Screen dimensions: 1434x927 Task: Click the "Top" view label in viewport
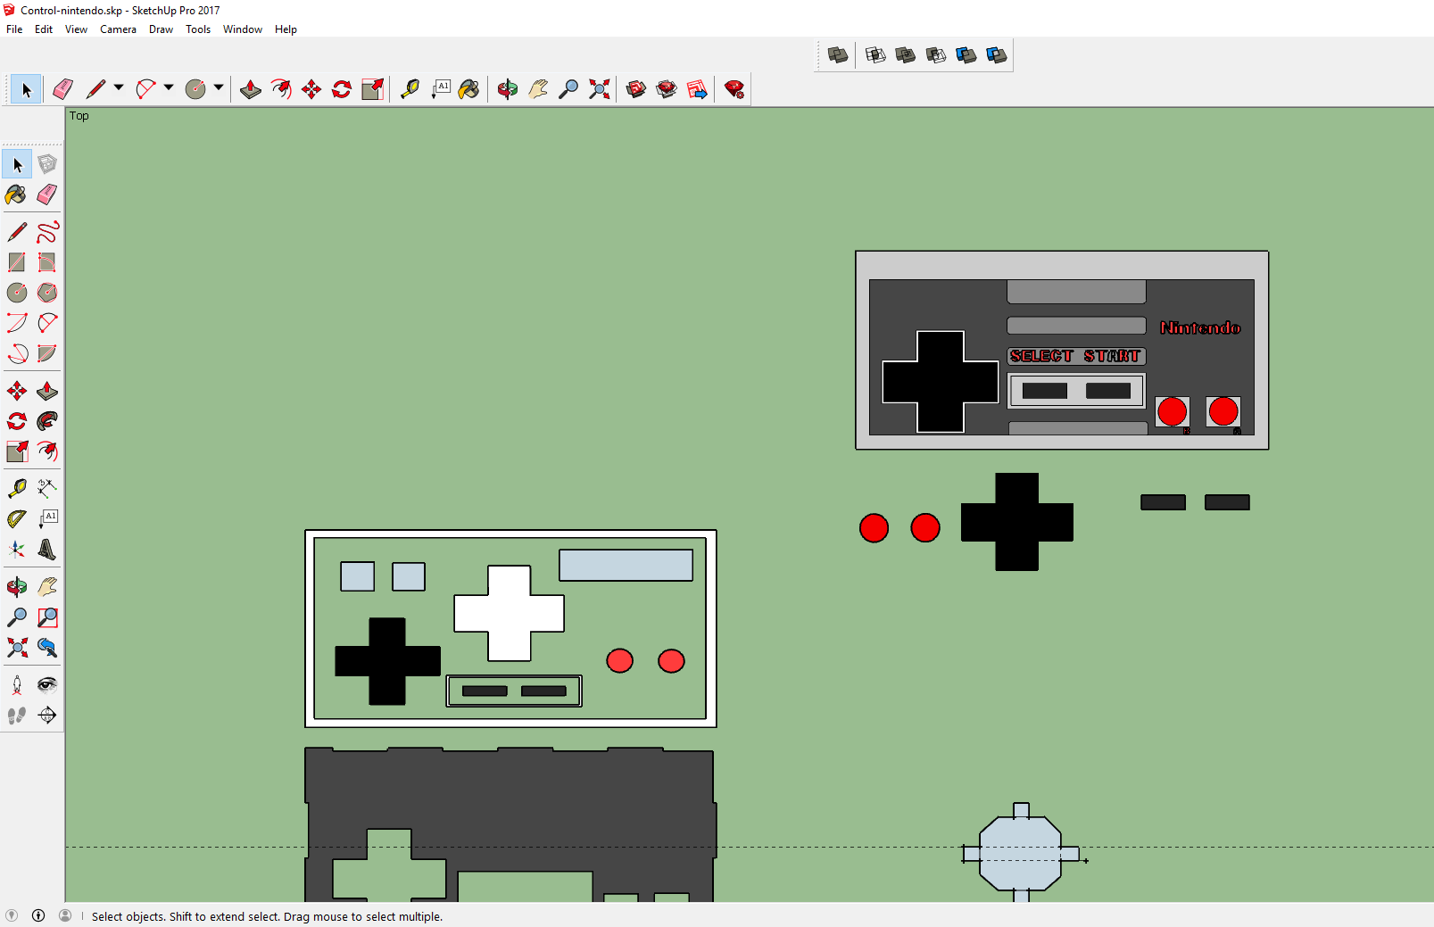click(x=79, y=116)
